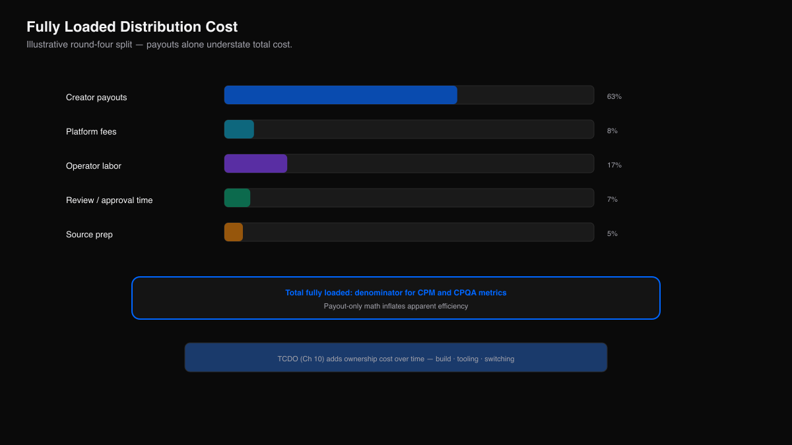Click the TCDO (Ch 10) ownership cost box
Image resolution: width=792 pixels, height=445 pixels.
point(396,357)
